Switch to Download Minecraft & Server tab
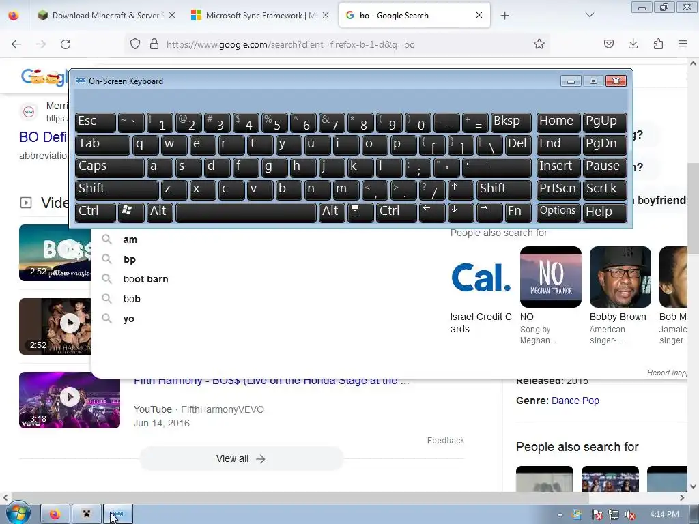699x524 pixels. point(106,16)
